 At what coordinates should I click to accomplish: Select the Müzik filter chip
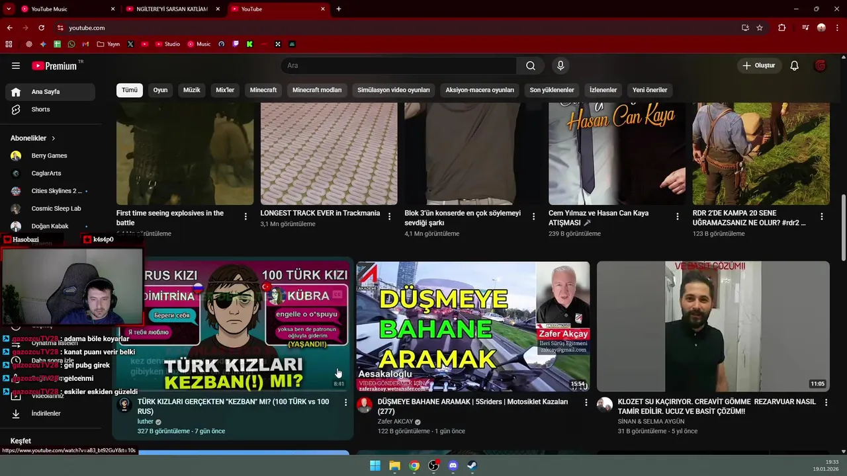[x=192, y=90]
